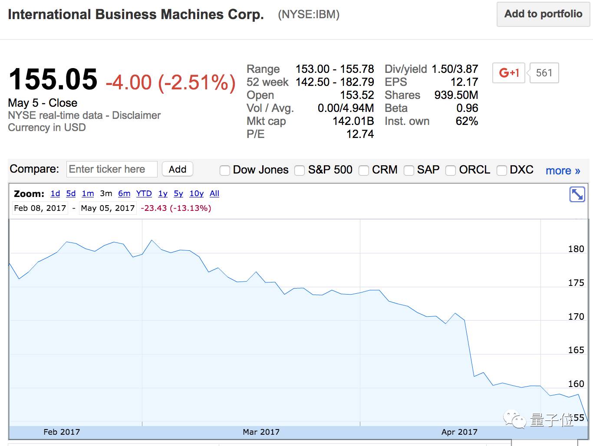
Task: Set chart zoom to 1d
Action: pyautogui.click(x=55, y=193)
